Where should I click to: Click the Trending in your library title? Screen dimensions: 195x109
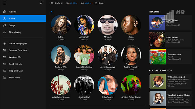tap(179, 95)
